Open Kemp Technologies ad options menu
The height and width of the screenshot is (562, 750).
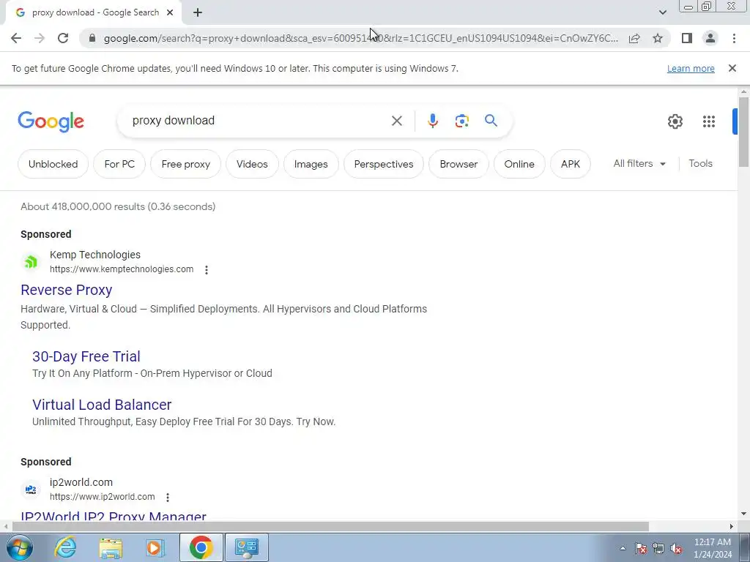coord(206,270)
